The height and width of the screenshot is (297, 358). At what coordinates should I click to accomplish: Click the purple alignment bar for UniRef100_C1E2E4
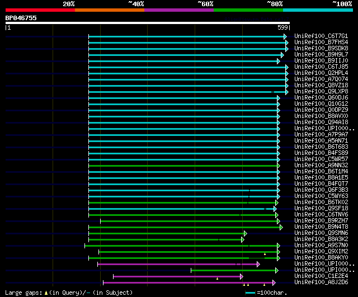(177, 277)
